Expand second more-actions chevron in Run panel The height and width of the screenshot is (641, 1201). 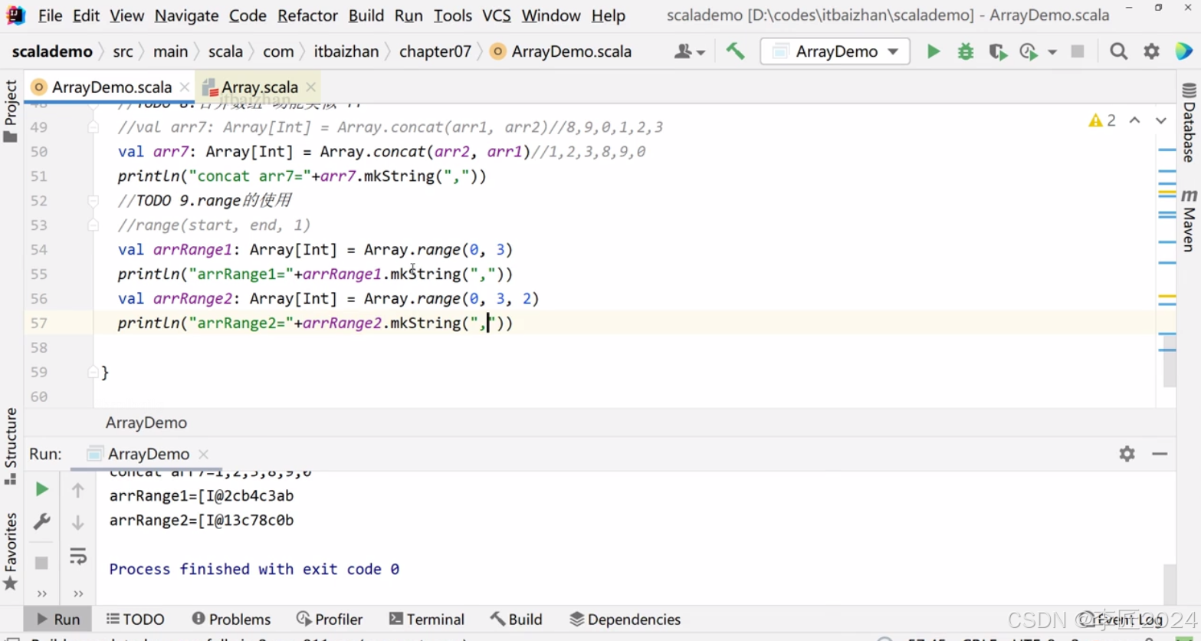click(77, 593)
